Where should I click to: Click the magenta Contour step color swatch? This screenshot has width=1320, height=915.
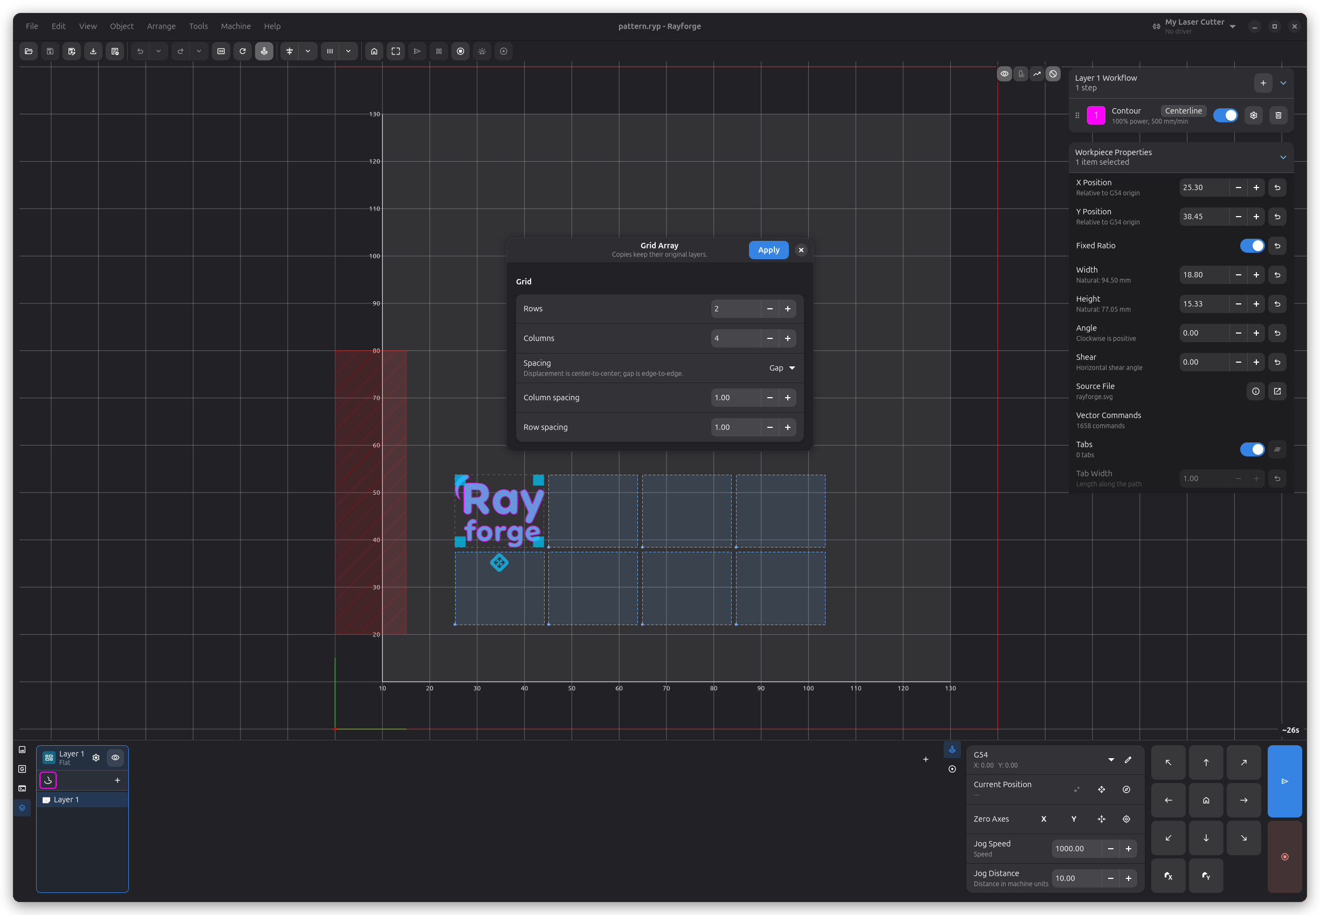tap(1096, 115)
